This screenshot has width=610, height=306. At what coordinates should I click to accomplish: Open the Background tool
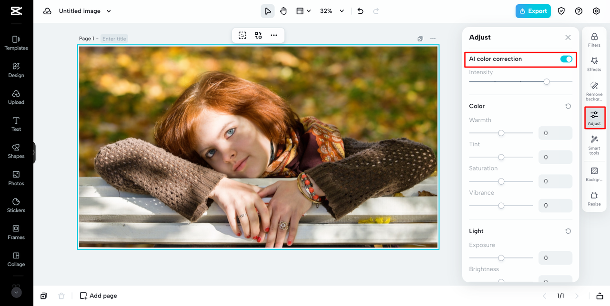point(594,174)
